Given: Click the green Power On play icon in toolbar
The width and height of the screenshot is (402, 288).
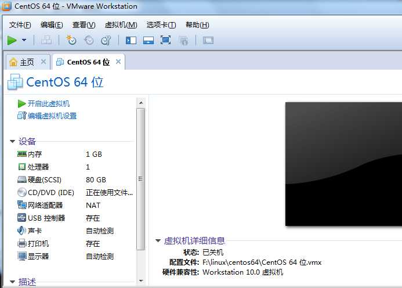Looking at the screenshot, I should point(12,40).
